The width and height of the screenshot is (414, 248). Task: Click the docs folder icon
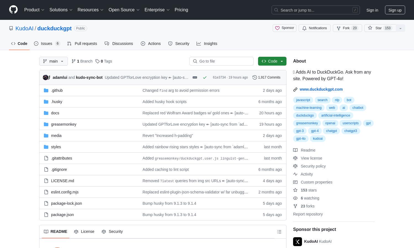click(46, 113)
